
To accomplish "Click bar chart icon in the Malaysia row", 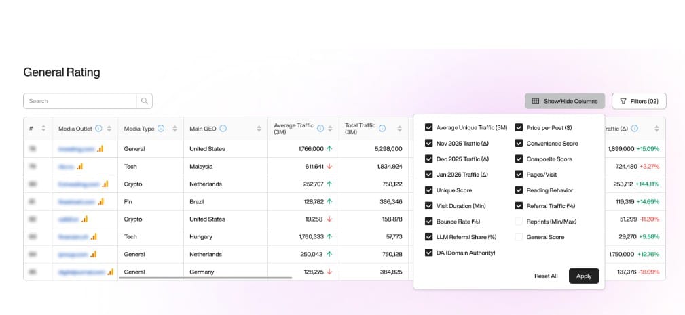I will [x=79, y=166].
